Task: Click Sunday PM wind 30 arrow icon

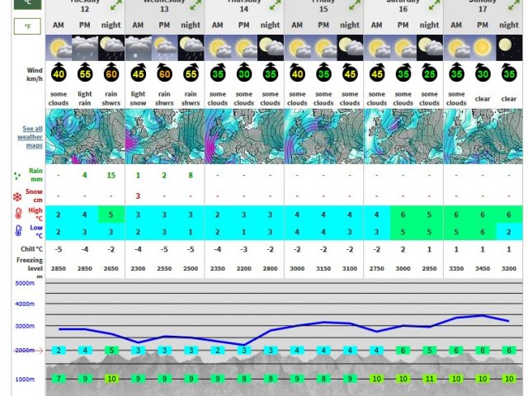Action: pyautogui.click(x=483, y=73)
